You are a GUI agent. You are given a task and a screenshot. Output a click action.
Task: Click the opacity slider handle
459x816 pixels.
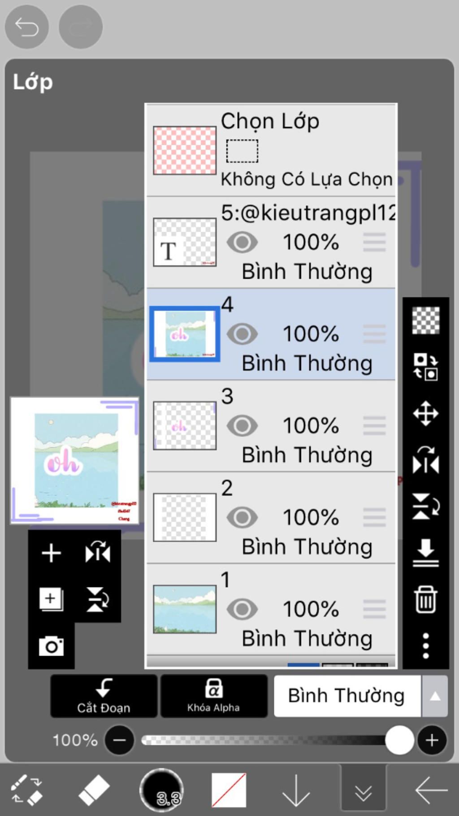[399, 740]
